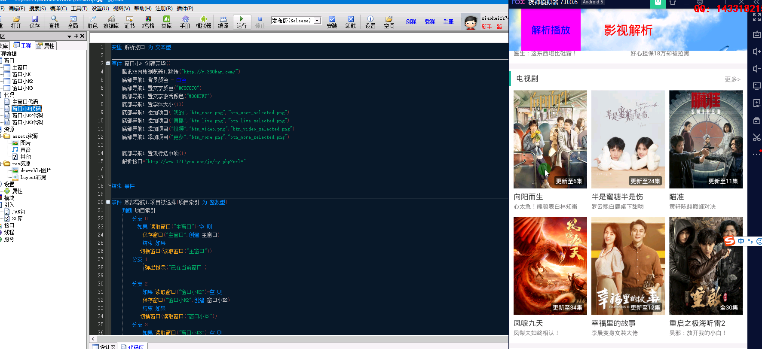The height and width of the screenshot is (349, 762).
Task: Click the 9宫格 nine-grid icon
Action: [x=148, y=22]
